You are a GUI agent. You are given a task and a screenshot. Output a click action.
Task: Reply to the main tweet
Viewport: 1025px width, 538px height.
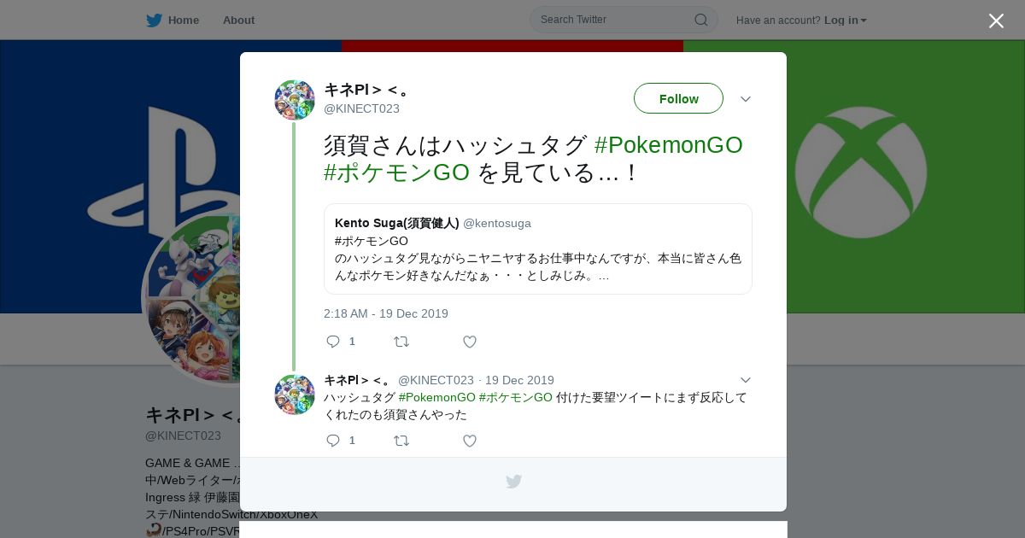pos(333,342)
